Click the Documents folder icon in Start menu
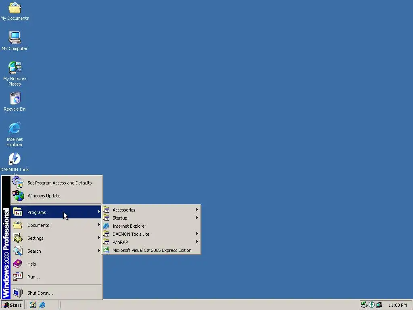 coord(18,225)
